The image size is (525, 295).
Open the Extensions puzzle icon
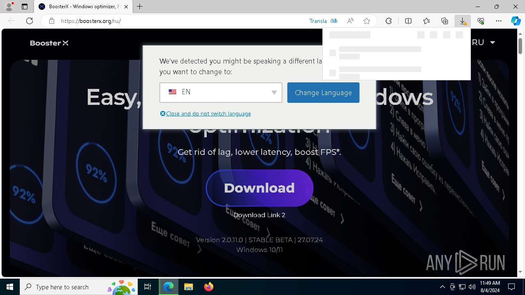tap(388, 21)
